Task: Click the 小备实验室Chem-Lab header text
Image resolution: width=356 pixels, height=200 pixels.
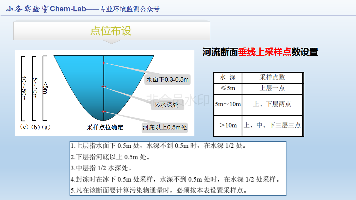Action: (46, 9)
